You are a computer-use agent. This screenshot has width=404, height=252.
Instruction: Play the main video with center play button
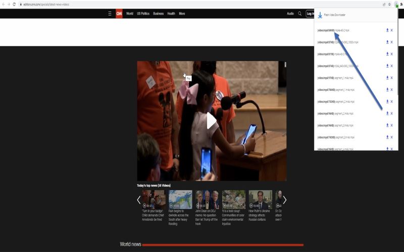point(212,121)
